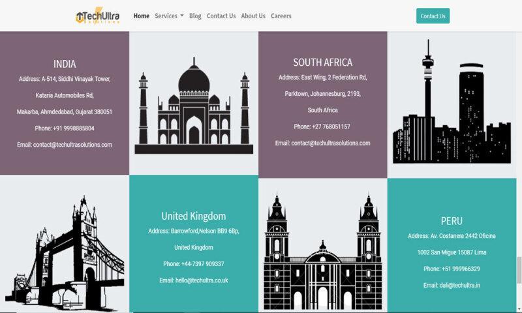522x313 pixels.
Task: Select the United Kingdom heading
Action: tap(194, 216)
